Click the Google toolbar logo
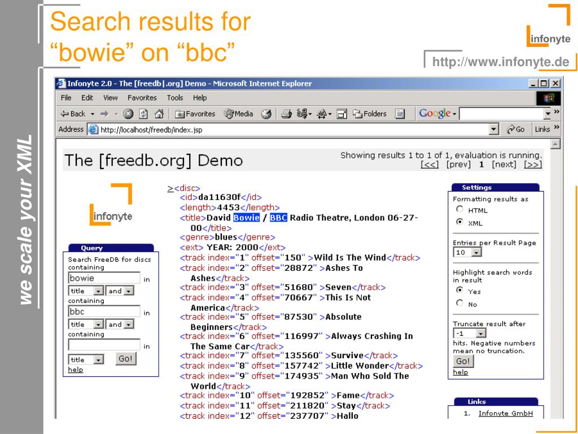The height and width of the screenshot is (434, 578). coord(435,114)
